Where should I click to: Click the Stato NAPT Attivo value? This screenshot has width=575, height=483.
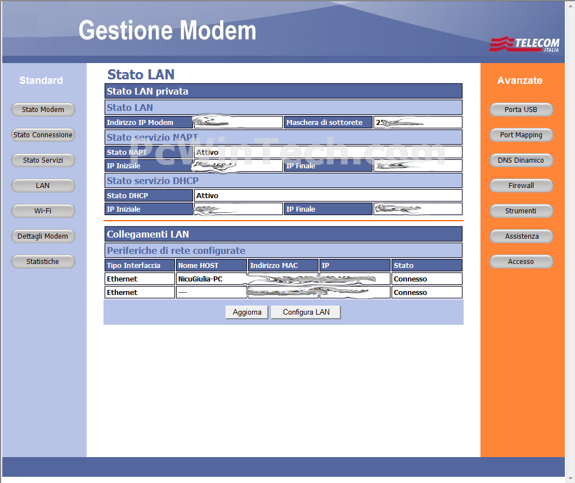328,152
